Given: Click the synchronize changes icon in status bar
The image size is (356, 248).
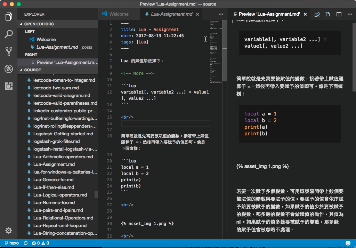Looking at the screenshot, I should click(x=26, y=243).
